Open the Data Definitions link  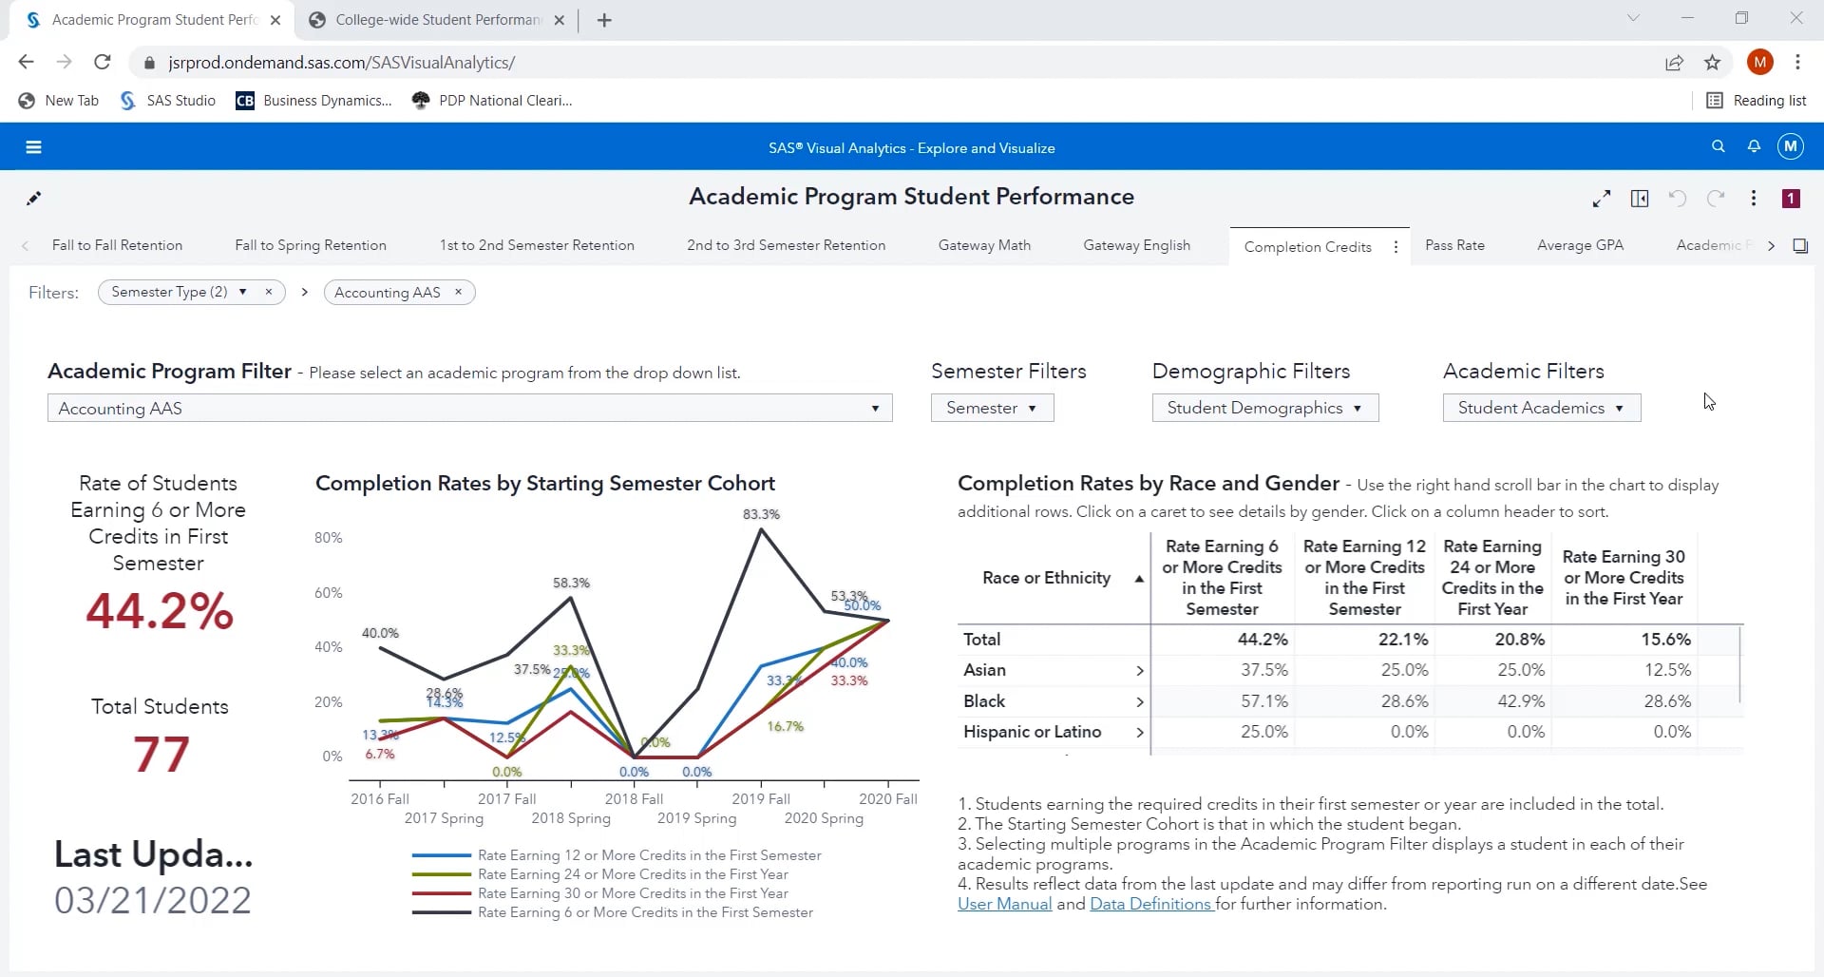pos(1150,904)
